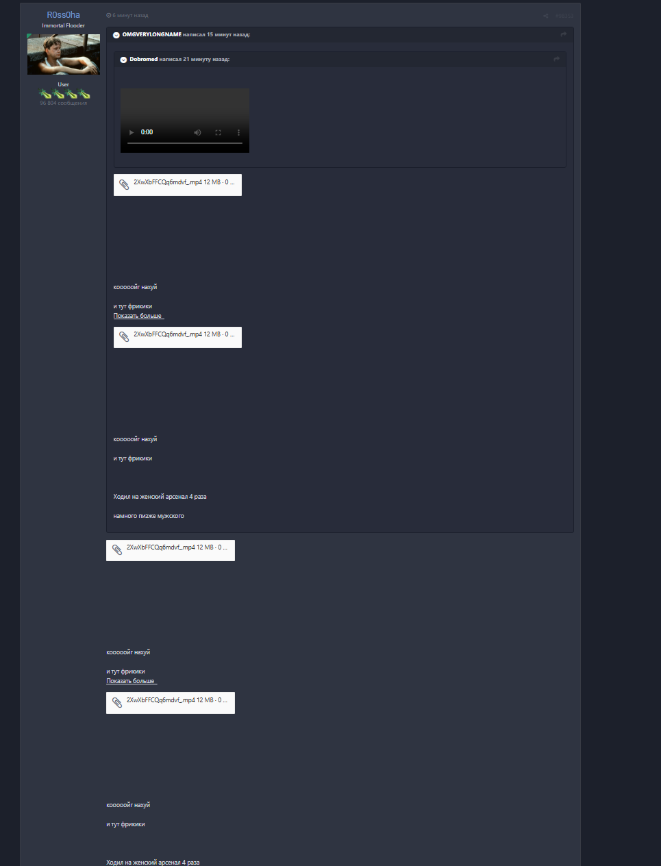Open R0ss0ha's user profile name link
The image size is (661, 866).
pyautogui.click(x=63, y=15)
